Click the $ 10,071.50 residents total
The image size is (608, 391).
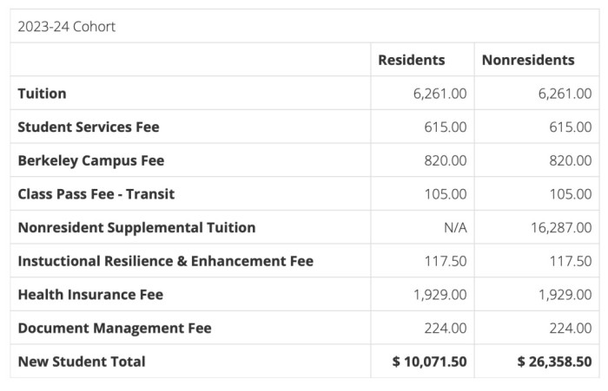pos(430,362)
